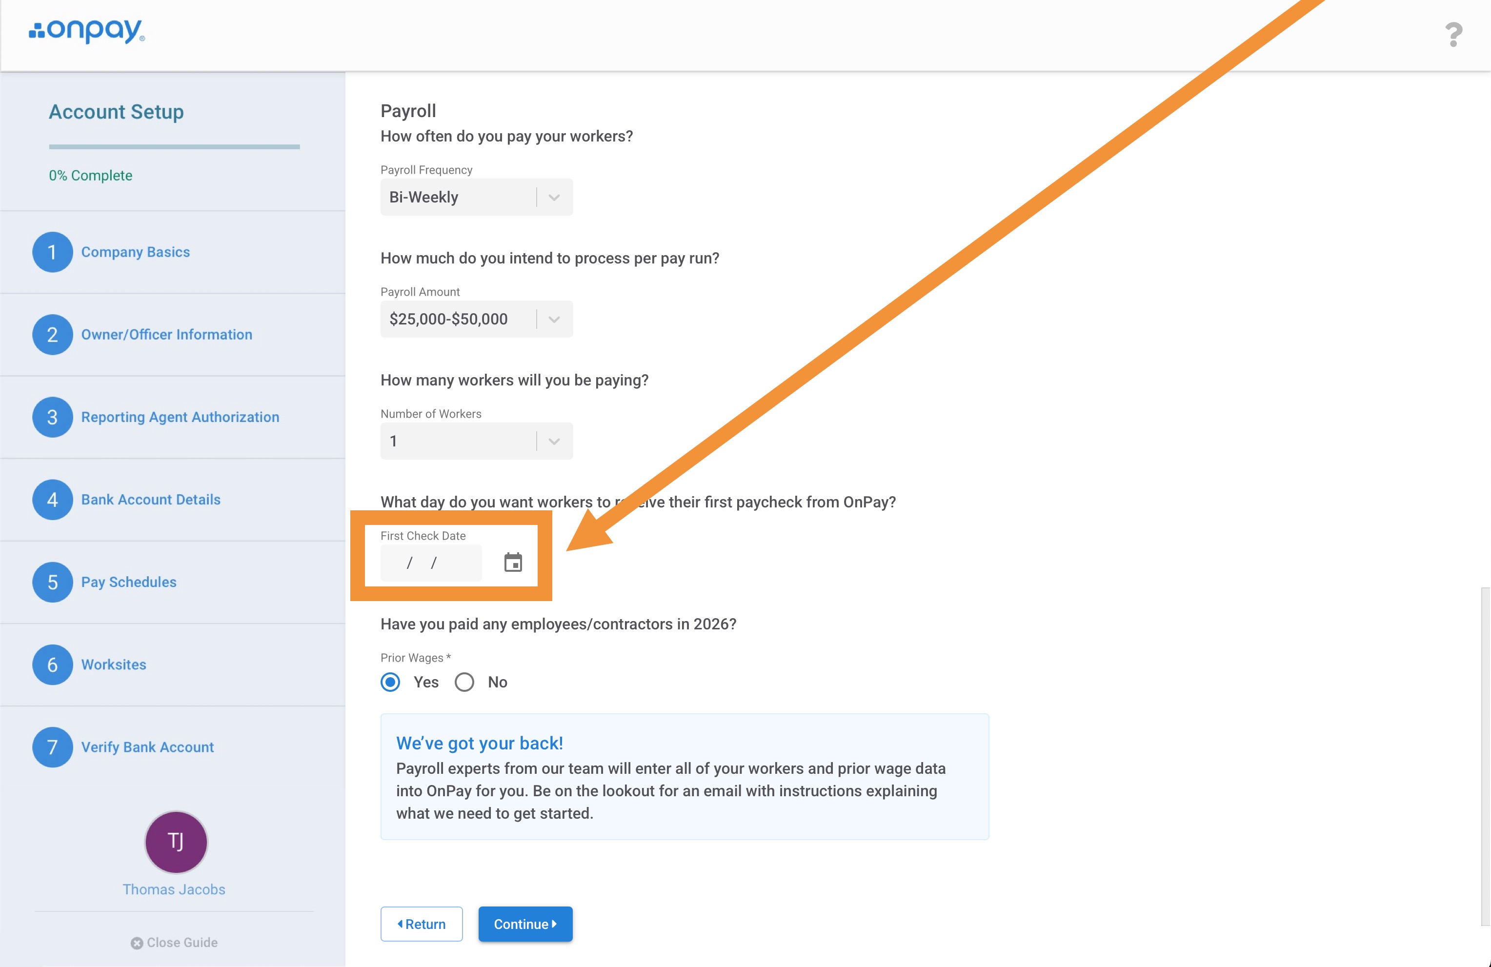Click step 5 circle for Pay Schedules
This screenshot has width=1491, height=967.
pyautogui.click(x=53, y=583)
